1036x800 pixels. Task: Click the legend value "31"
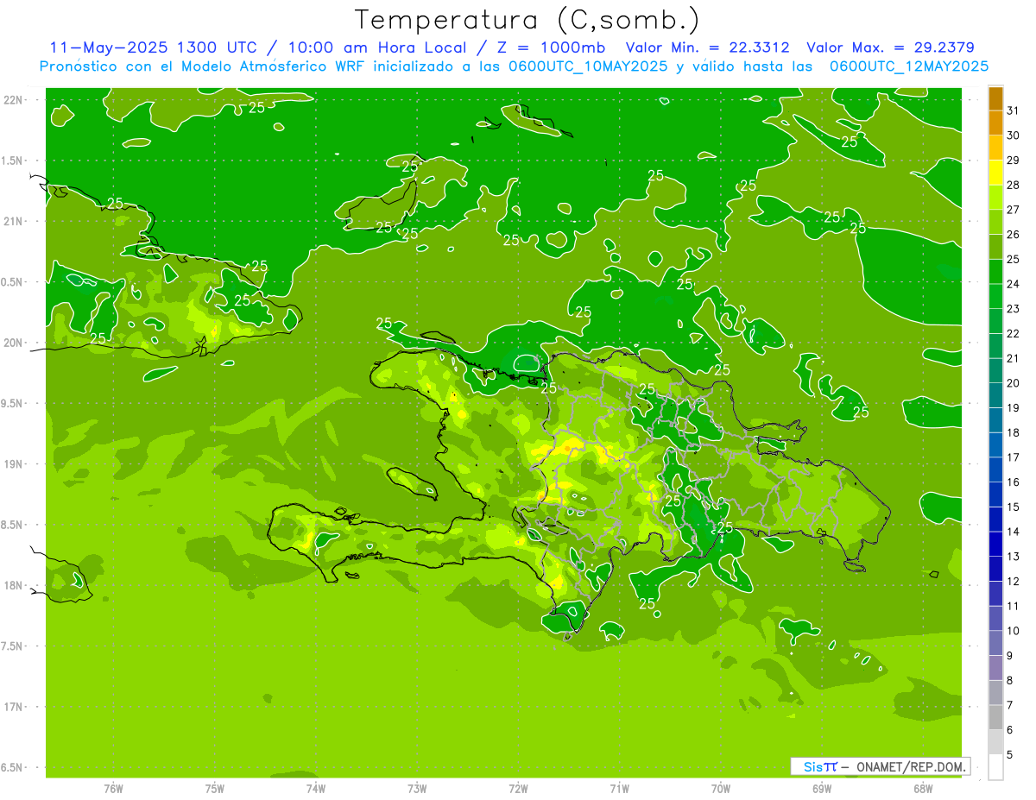click(1014, 110)
